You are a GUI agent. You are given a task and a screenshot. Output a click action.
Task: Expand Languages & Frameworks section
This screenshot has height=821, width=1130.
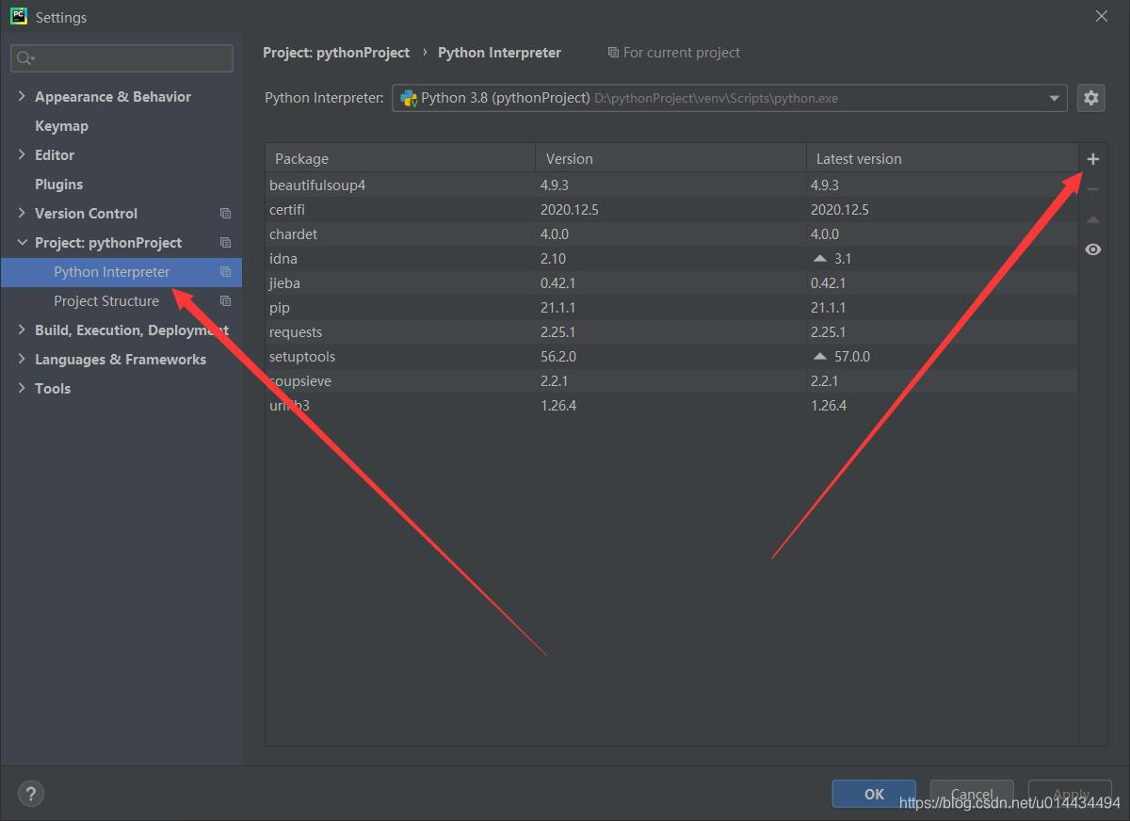[x=22, y=359]
